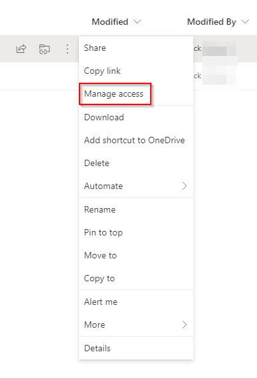The width and height of the screenshot is (257, 378).
Task: Select Manage access menu item
Action: (x=136, y=94)
